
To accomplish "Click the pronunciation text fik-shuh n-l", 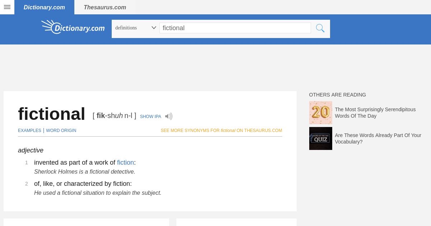I will 114,116.
